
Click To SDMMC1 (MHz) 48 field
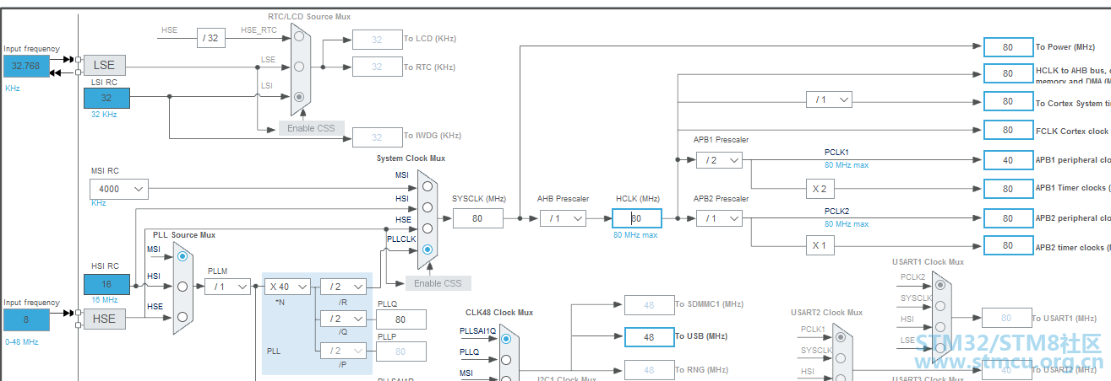[x=649, y=304]
